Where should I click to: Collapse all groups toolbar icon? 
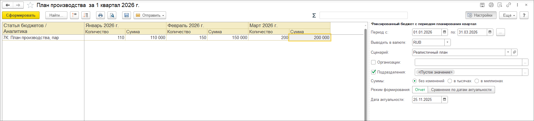(74, 15)
